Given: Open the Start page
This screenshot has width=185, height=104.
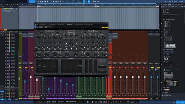Looking at the screenshot, I should pos(166,1).
